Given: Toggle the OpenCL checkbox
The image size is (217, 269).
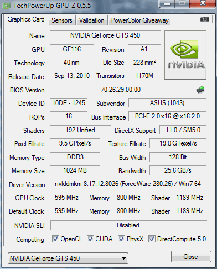Looking at the screenshot, I should point(55,239).
